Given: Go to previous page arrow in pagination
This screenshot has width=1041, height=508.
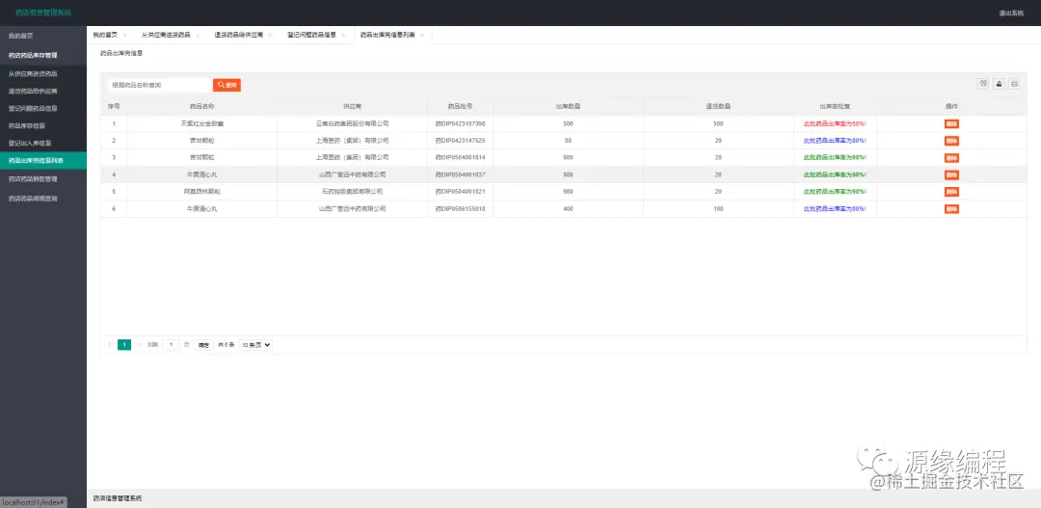Looking at the screenshot, I should click(110, 345).
